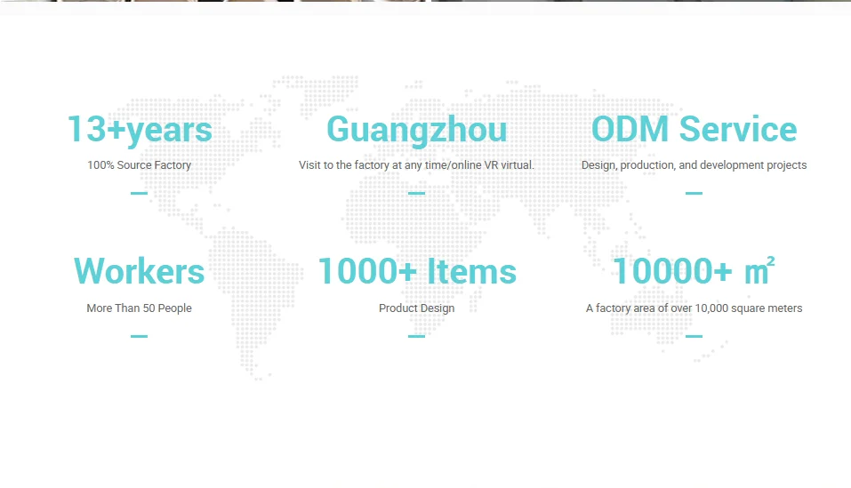Click the 'Guangzhou' heading

417,130
